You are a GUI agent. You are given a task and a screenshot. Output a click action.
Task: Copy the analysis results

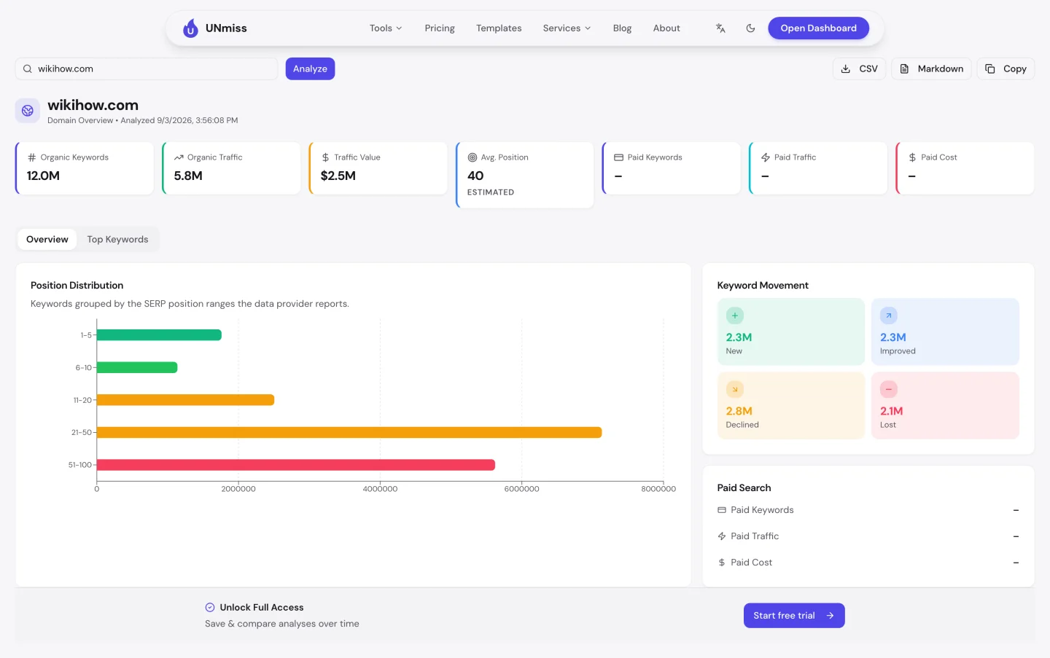coord(1006,68)
